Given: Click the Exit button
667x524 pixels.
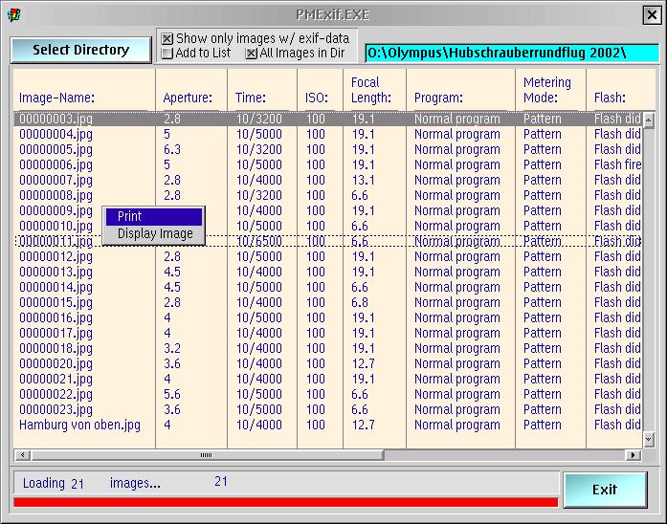Looking at the screenshot, I should click(x=605, y=490).
